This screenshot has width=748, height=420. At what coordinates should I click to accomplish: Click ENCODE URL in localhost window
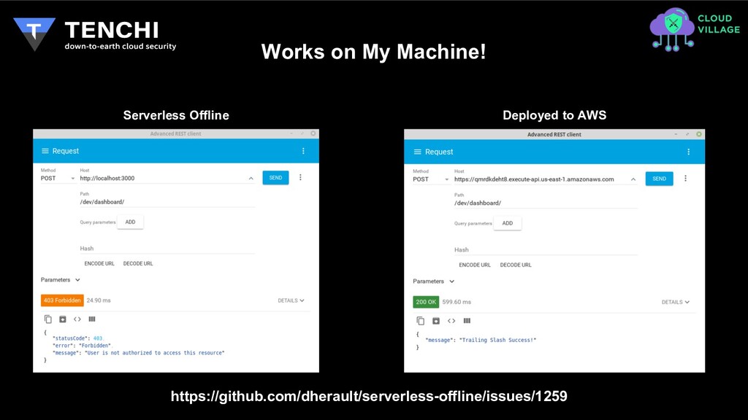tap(99, 263)
